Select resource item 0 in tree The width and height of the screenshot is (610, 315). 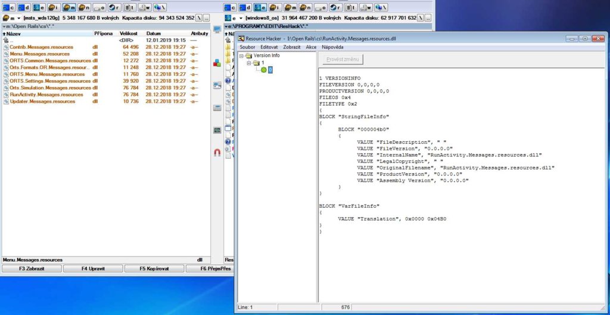[270, 70]
